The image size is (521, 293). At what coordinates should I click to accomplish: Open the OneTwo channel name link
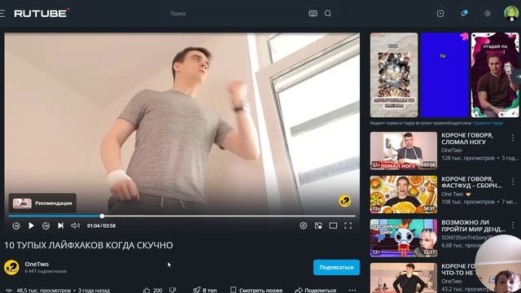click(37, 264)
